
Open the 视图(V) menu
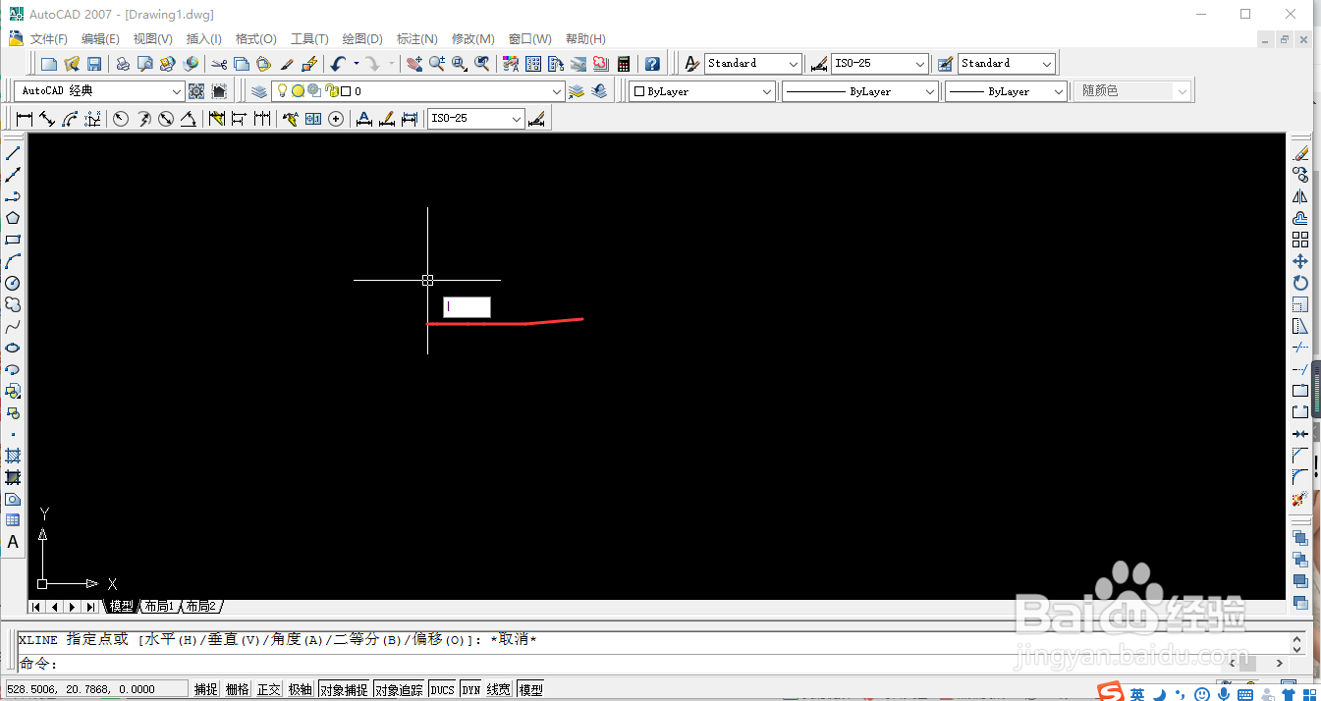tap(152, 39)
